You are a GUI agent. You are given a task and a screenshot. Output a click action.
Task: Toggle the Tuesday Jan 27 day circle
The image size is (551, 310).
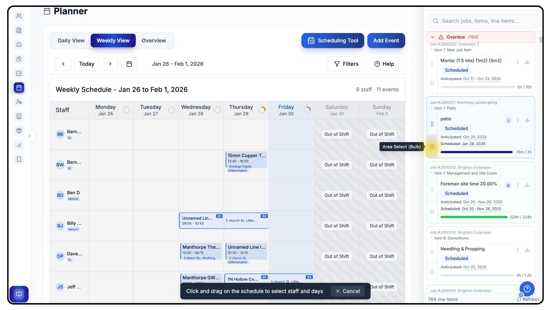[x=172, y=110]
